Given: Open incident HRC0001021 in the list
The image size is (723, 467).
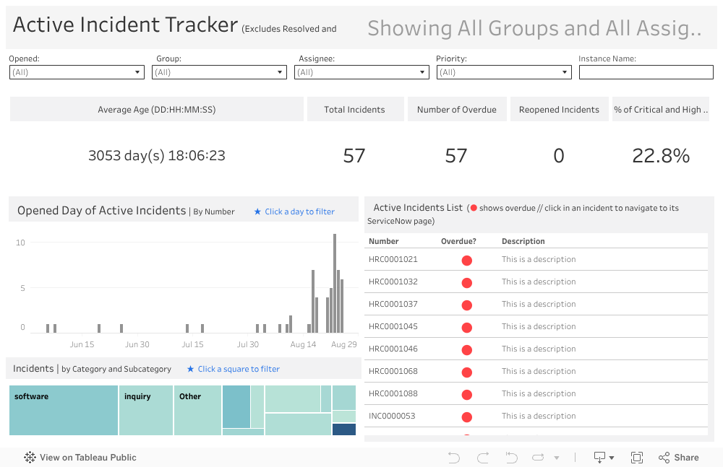Looking at the screenshot, I should tap(393, 260).
